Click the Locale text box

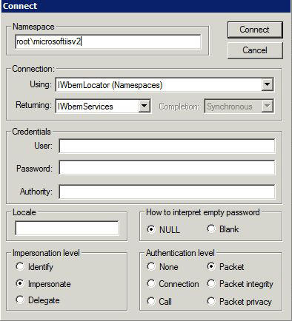[x=67, y=228]
